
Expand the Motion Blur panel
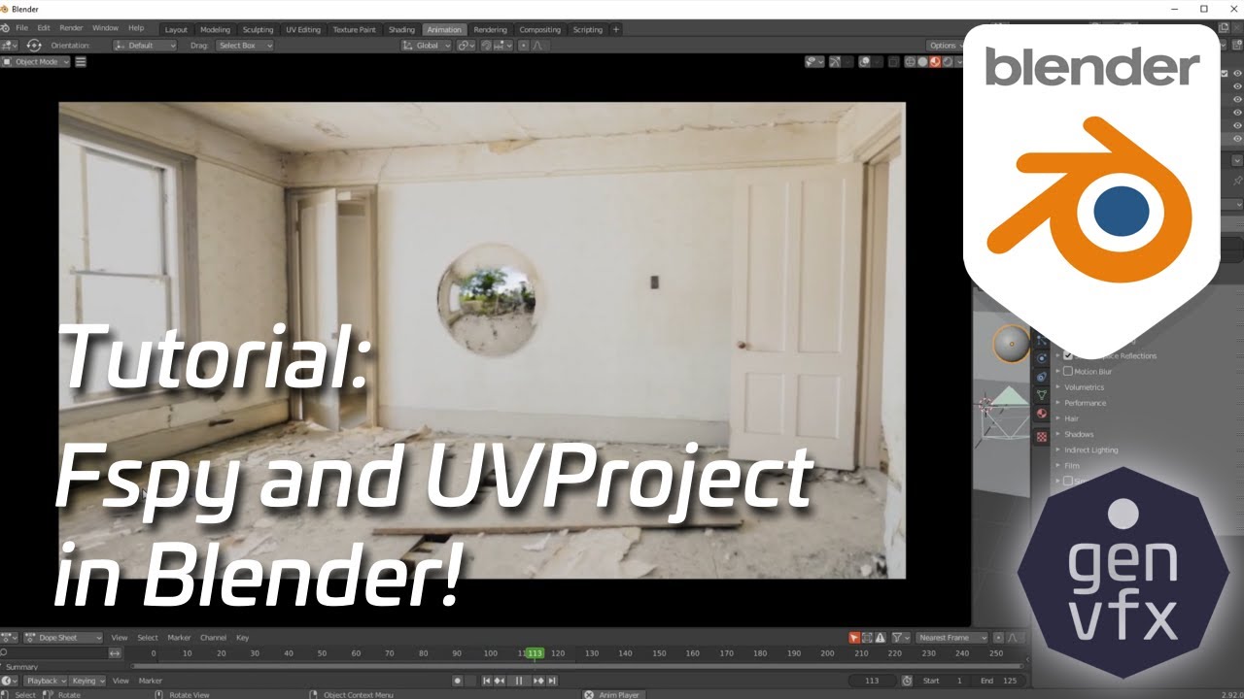pos(1058,371)
